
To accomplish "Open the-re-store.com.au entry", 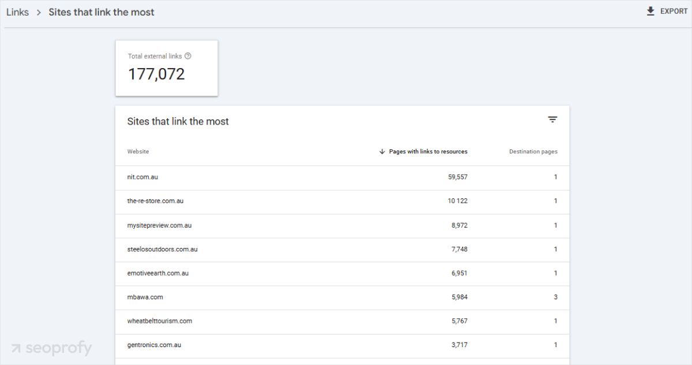I will [155, 201].
